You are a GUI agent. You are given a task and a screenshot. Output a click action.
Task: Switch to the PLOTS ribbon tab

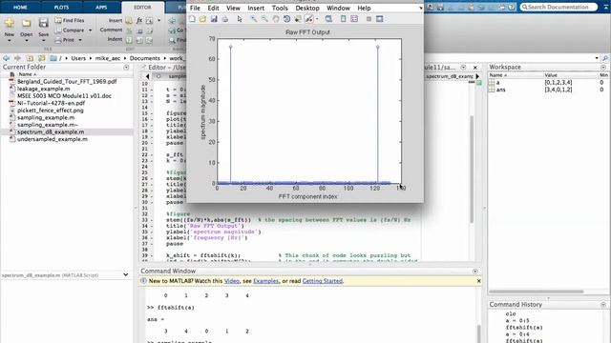coord(61,7)
